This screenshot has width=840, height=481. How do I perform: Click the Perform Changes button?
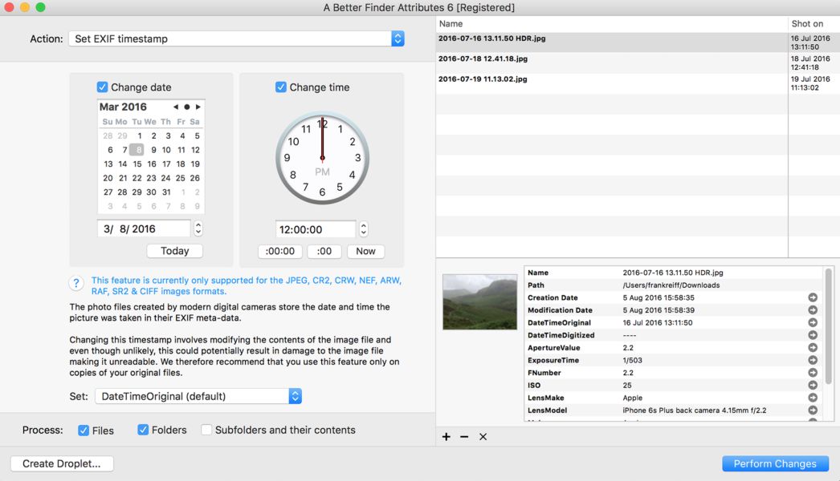tap(775, 463)
